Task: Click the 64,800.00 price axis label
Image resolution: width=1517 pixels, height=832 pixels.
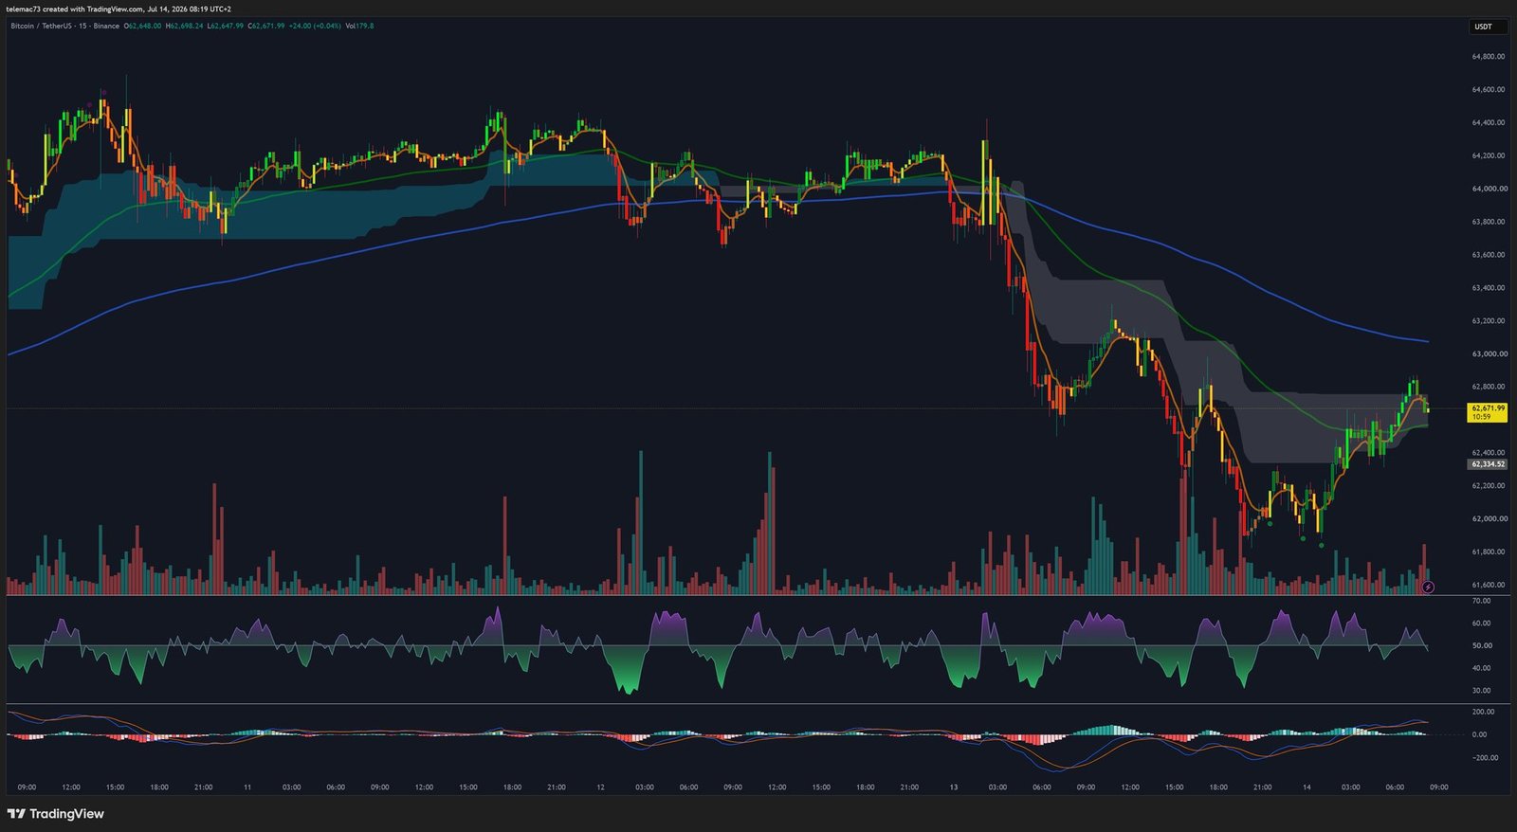Action: pos(1488,57)
